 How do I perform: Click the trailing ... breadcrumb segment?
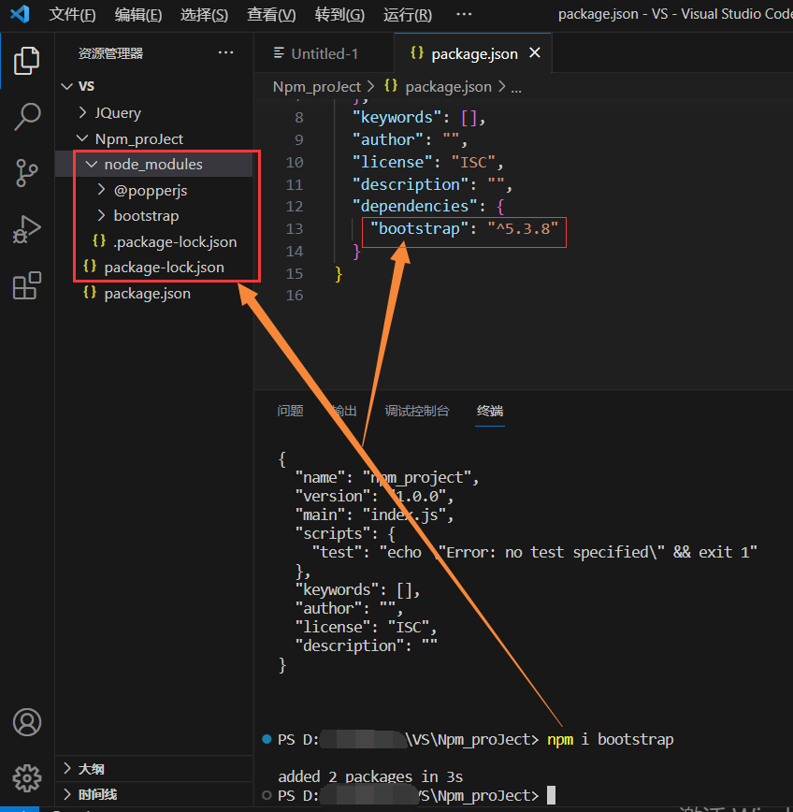click(516, 88)
